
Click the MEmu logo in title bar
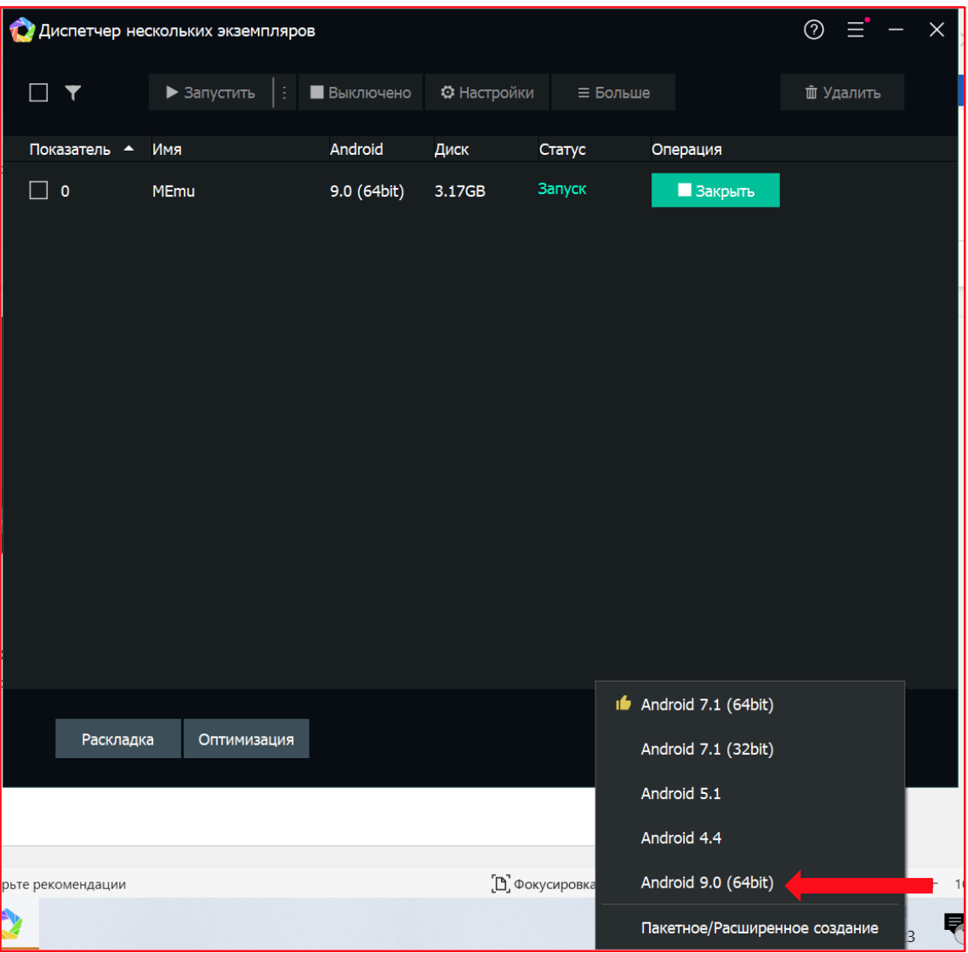(22, 31)
